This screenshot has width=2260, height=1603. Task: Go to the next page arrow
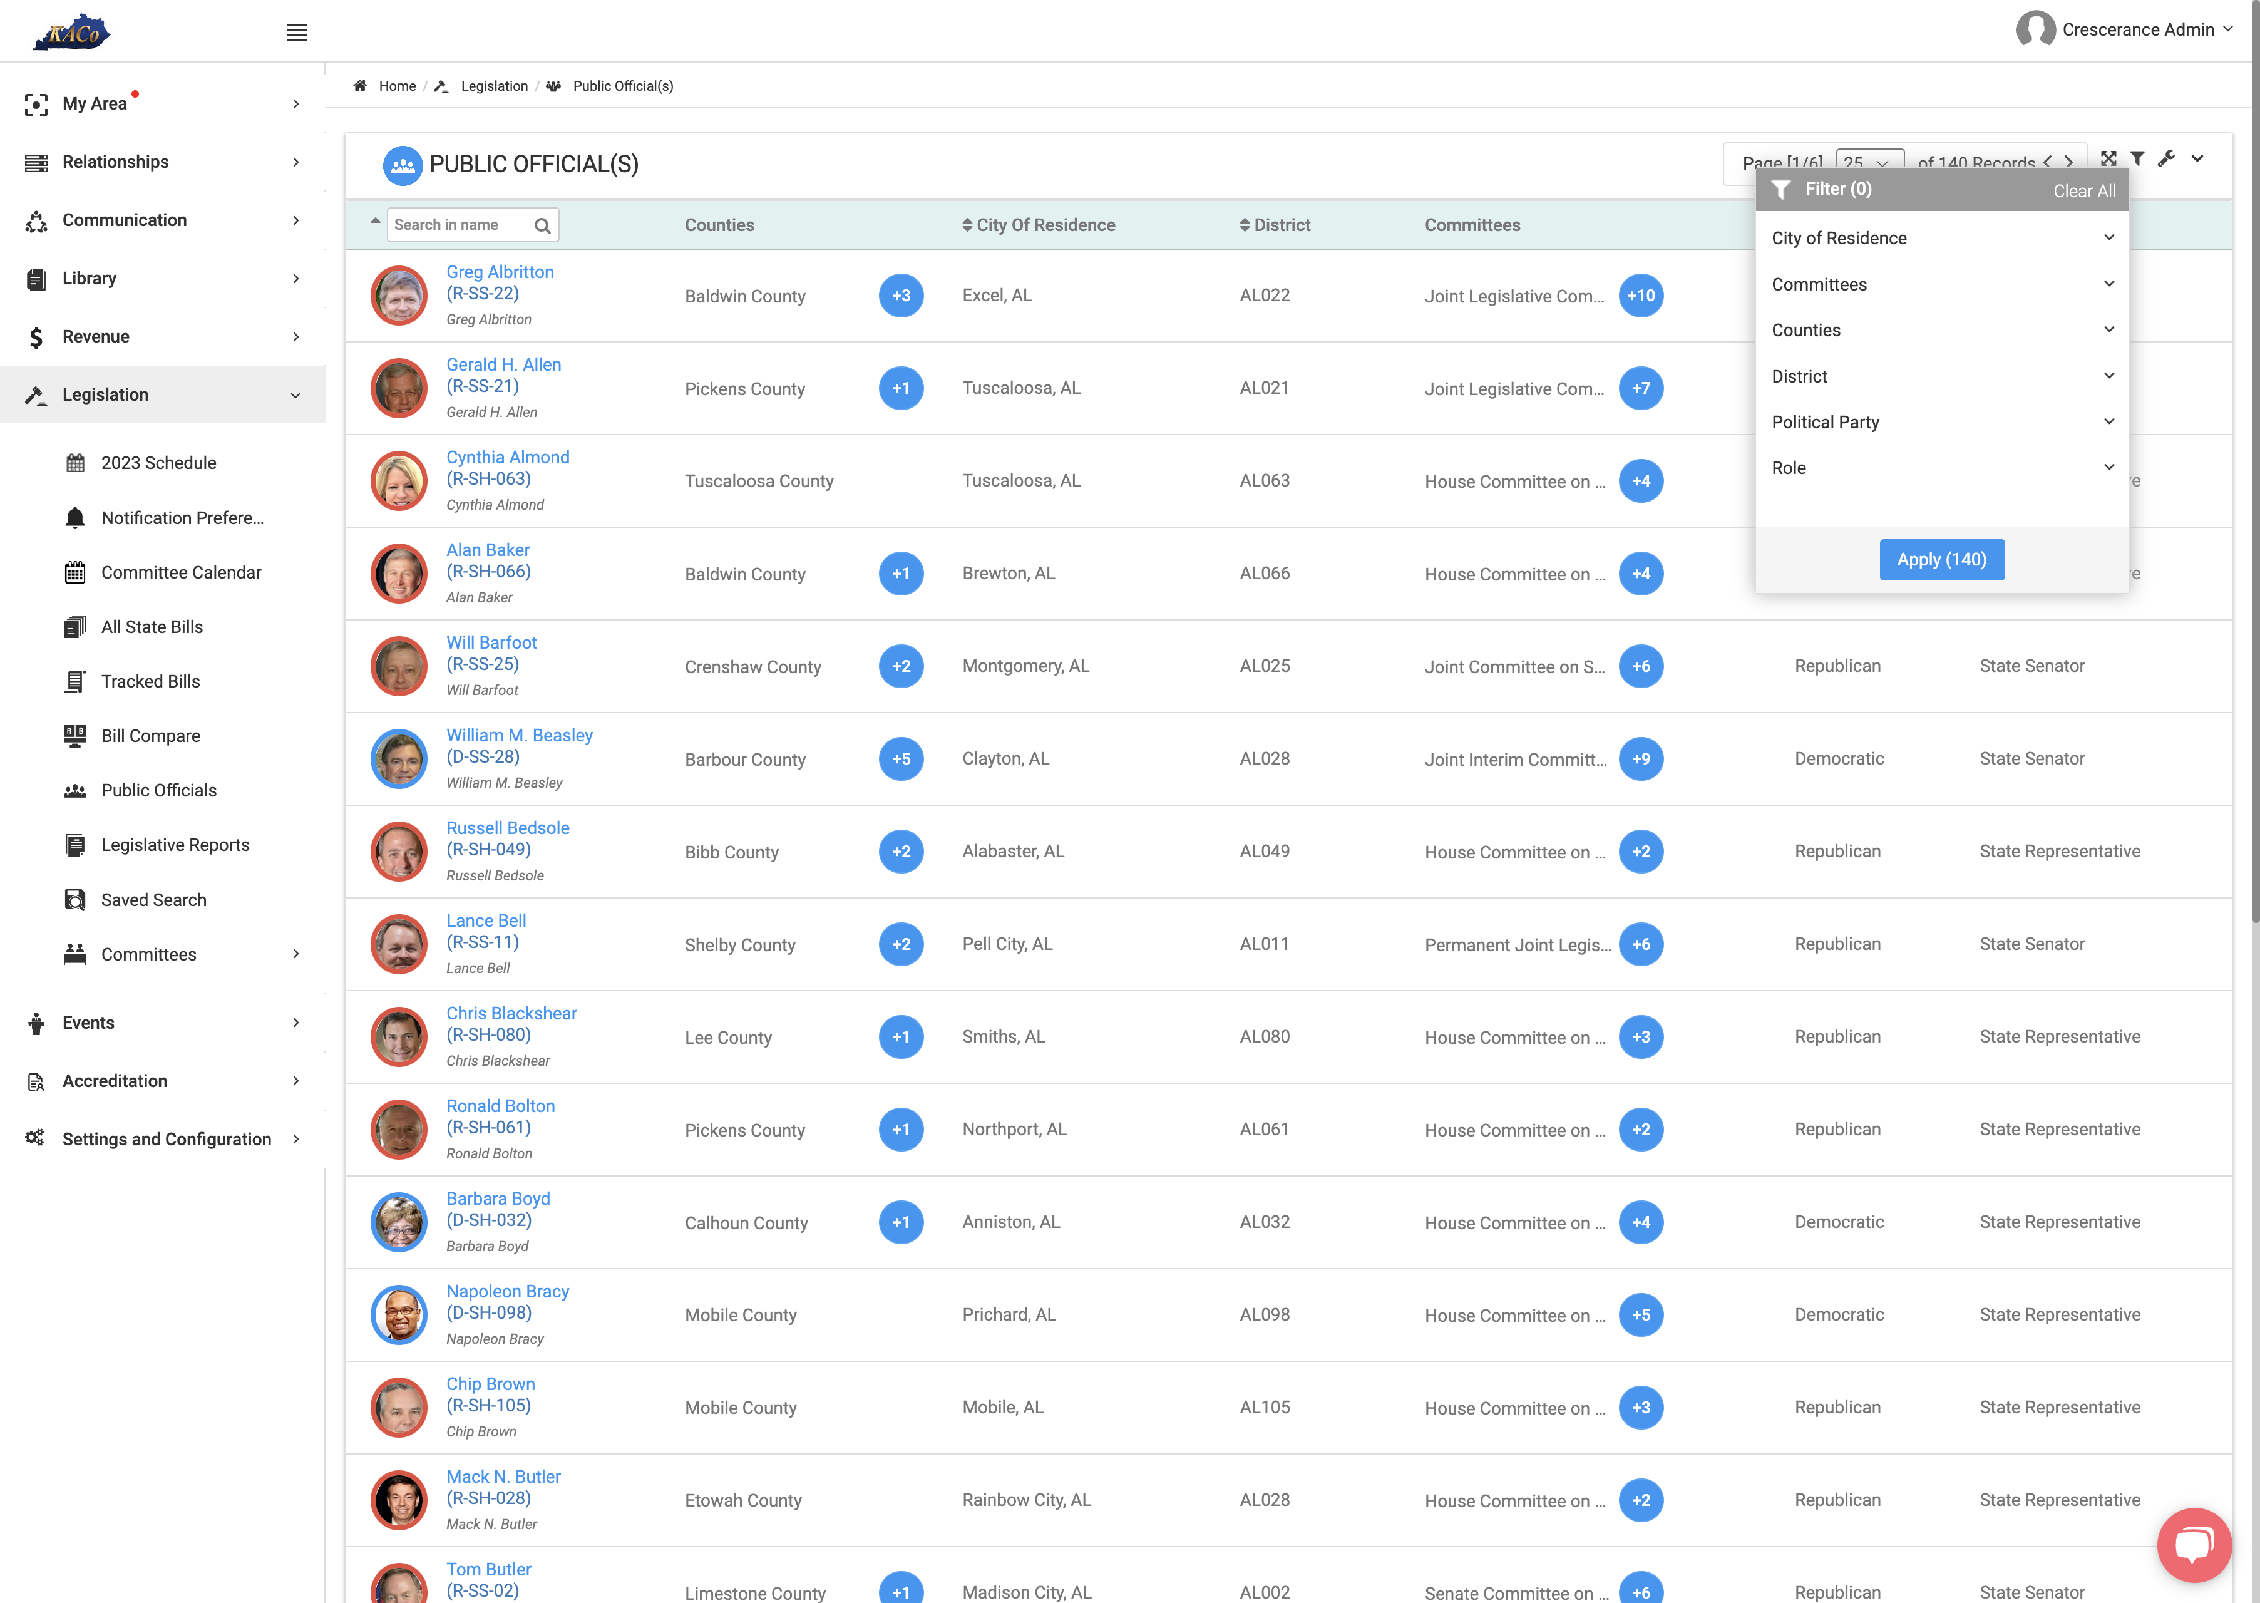[x=2070, y=162]
